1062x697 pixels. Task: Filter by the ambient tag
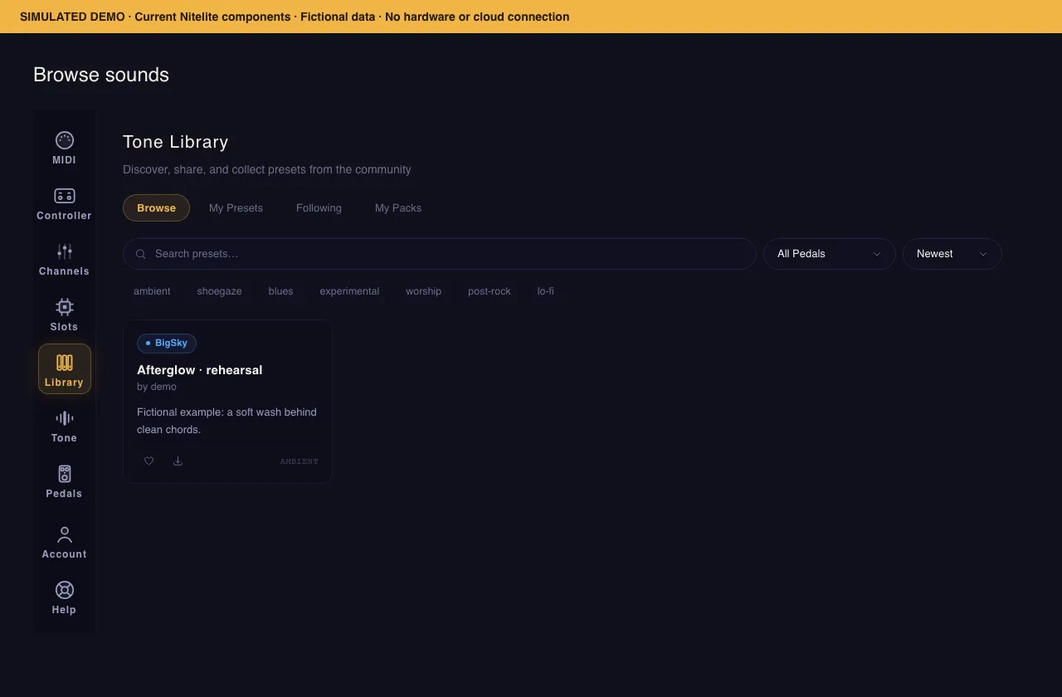click(152, 291)
